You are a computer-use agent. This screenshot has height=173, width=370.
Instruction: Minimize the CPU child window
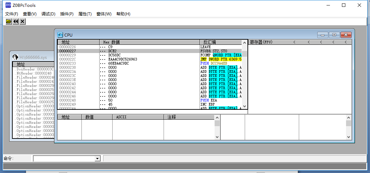coord(322,35)
